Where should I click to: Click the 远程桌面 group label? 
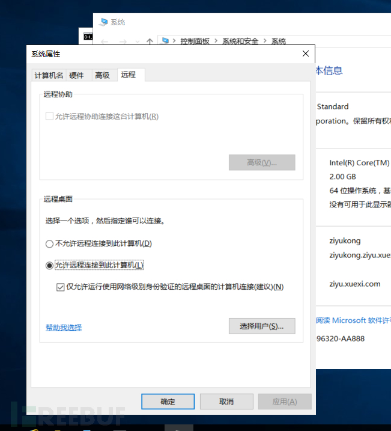coord(58,199)
